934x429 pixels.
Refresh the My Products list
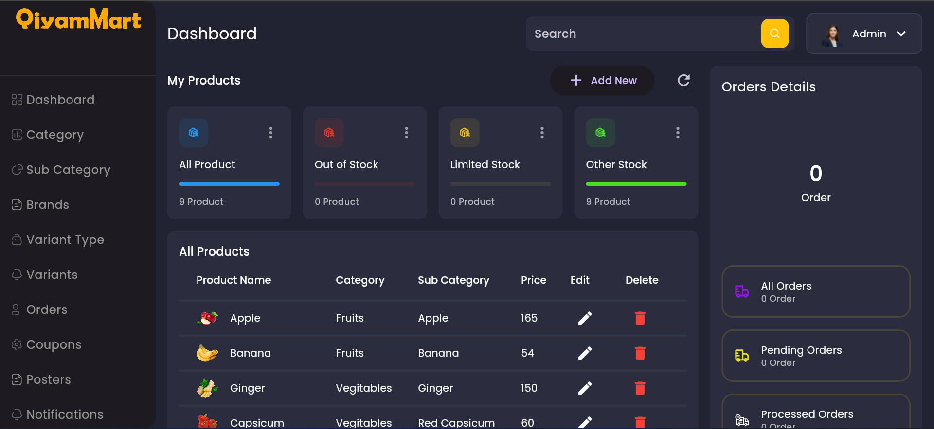[683, 80]
